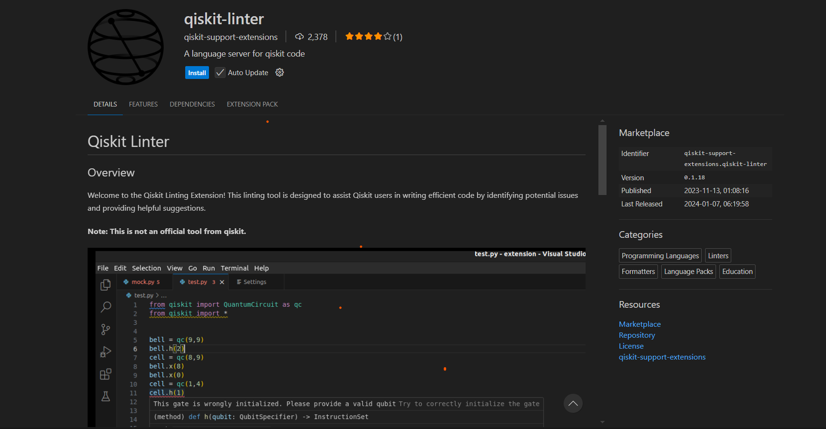Click the Extensions icon in readme screenshot
The height and width of the screenshot is (429, 826).
[x=106, y=374]
